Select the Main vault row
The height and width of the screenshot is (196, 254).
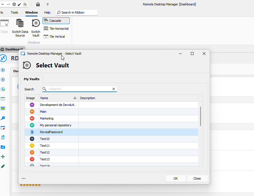point(111,112)
